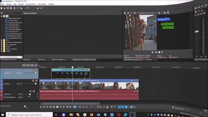Expand the Третья сторона folder

pos(2,49)
